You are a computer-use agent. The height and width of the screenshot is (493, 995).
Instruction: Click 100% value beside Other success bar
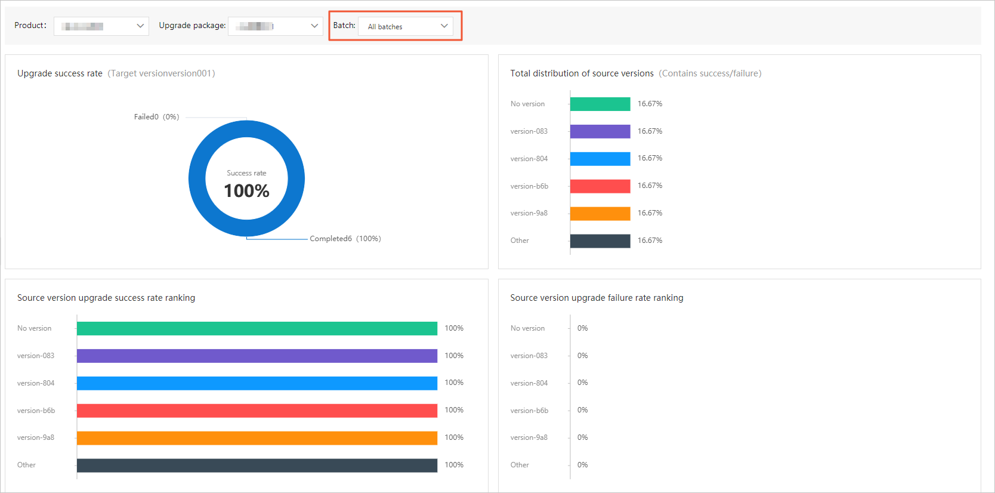[454, 465]
